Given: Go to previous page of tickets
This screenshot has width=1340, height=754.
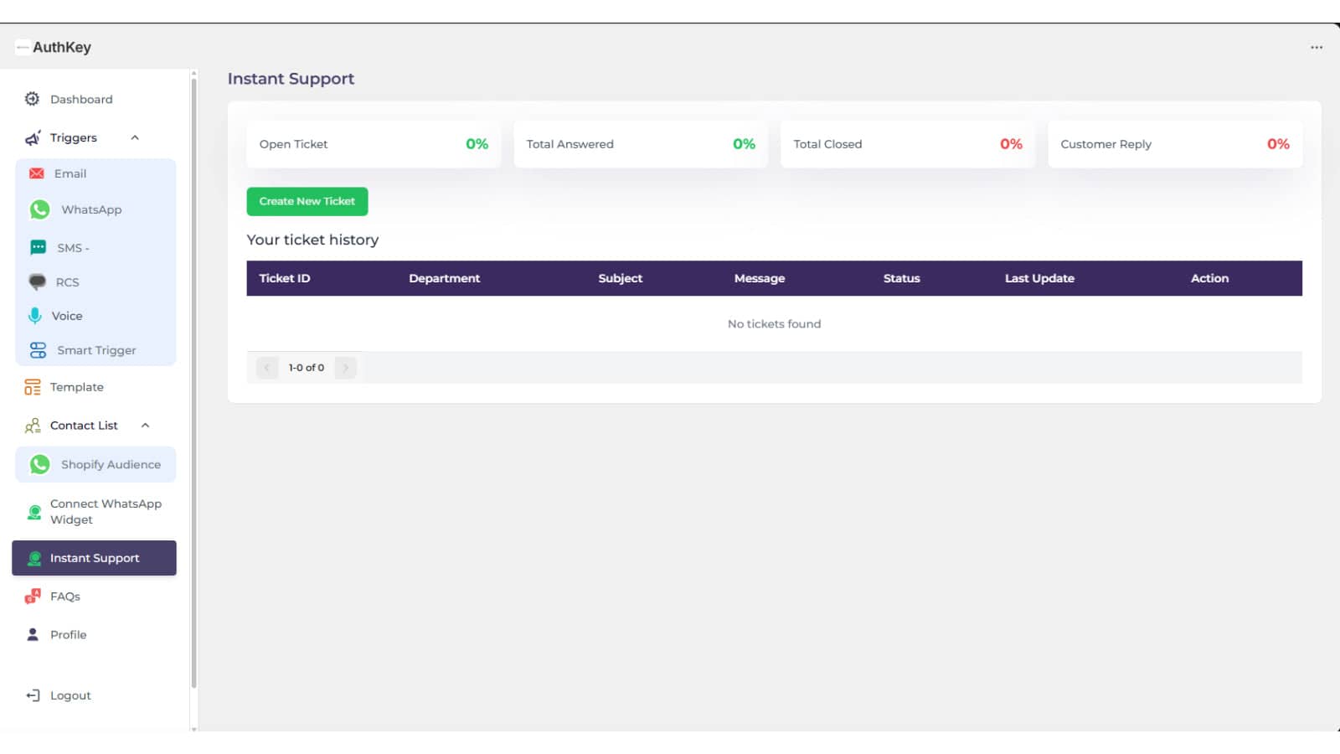Looking at the screenshot, I should [267, 368].
